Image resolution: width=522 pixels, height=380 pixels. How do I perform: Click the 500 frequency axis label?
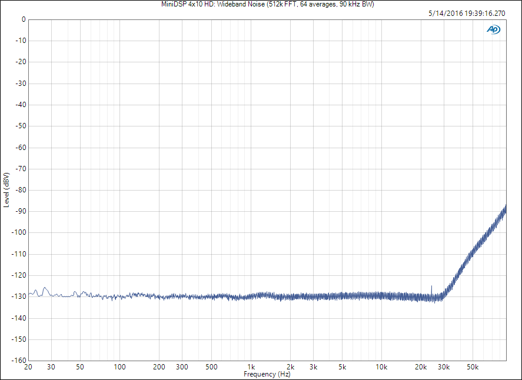211,367
